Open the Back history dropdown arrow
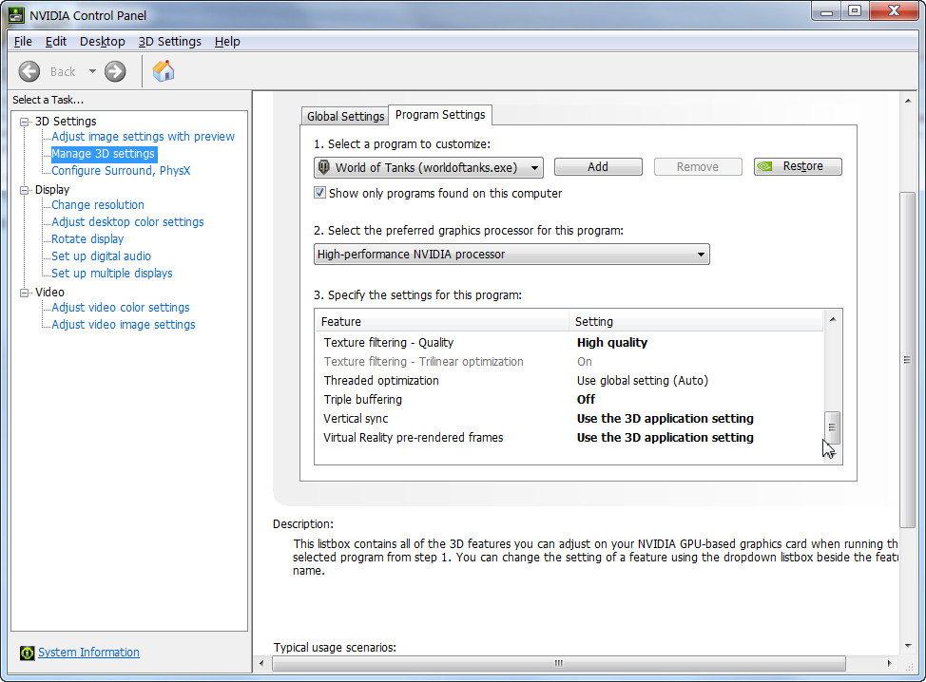The image size is (926, 682). click(x=92, y=71)
